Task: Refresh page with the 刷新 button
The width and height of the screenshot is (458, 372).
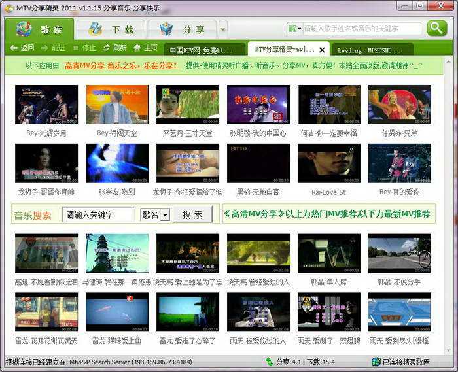Action: pyautogui.click(x=114, y=48)
